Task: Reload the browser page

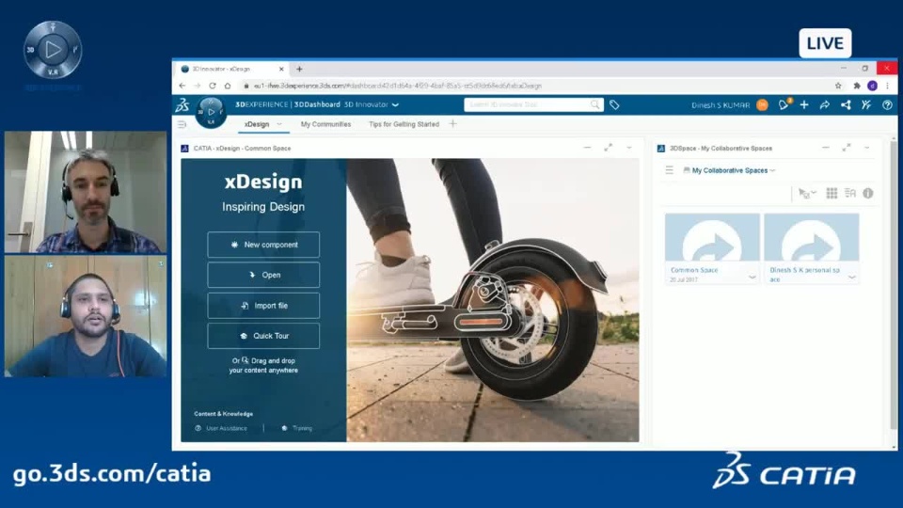Action: [x=213, y=86]
